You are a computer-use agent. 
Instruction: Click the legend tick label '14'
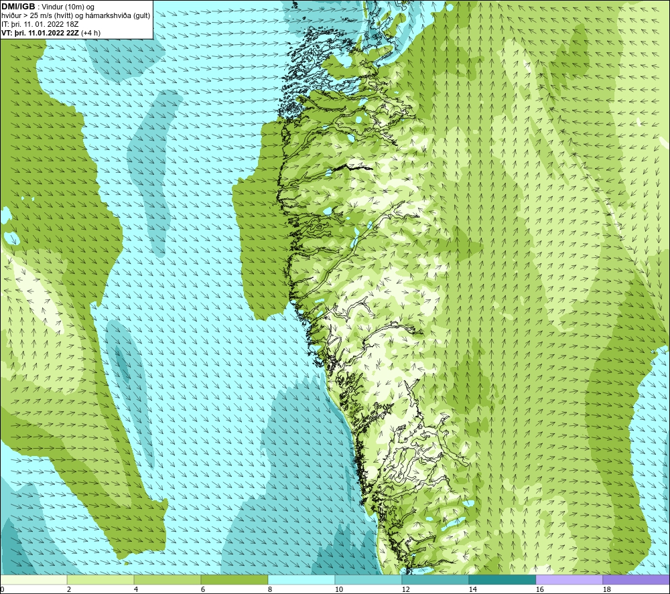tap(473, 590)
